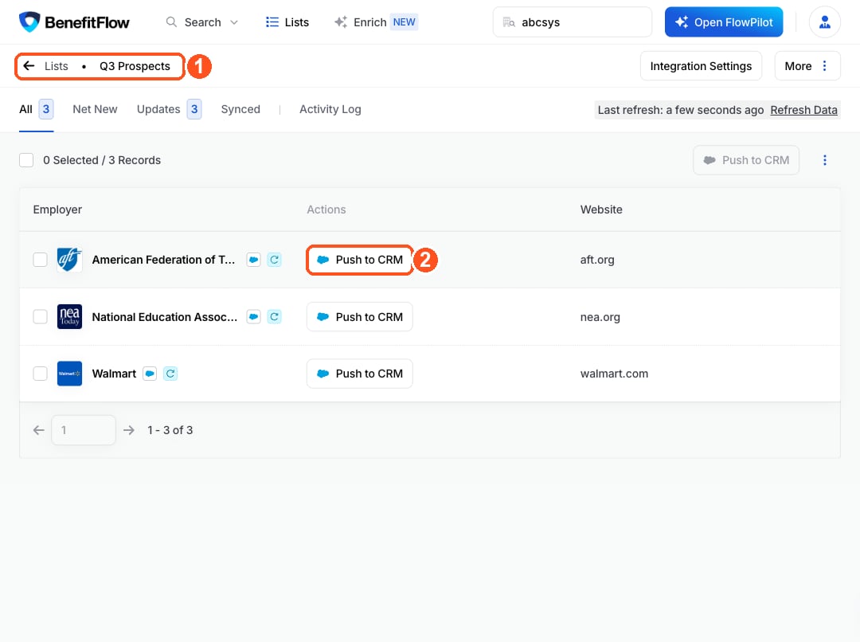Viewport: 860px width, 642px height.
Task: Click the BenefitFlow shield logo
Action: pyautogui.click(x=29, y=22)
